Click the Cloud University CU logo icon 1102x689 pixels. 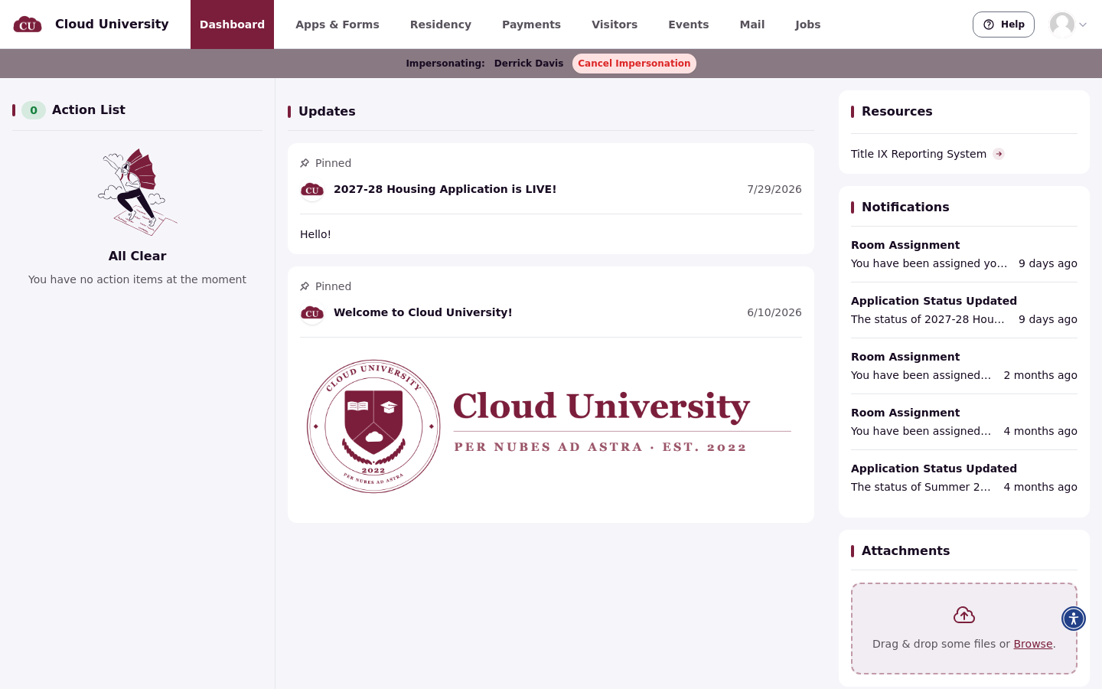28,24
